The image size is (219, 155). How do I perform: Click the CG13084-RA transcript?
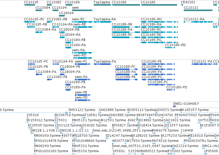[x=39, y=32]
